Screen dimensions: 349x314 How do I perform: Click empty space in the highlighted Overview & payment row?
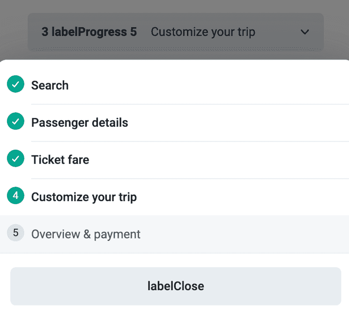244,234
